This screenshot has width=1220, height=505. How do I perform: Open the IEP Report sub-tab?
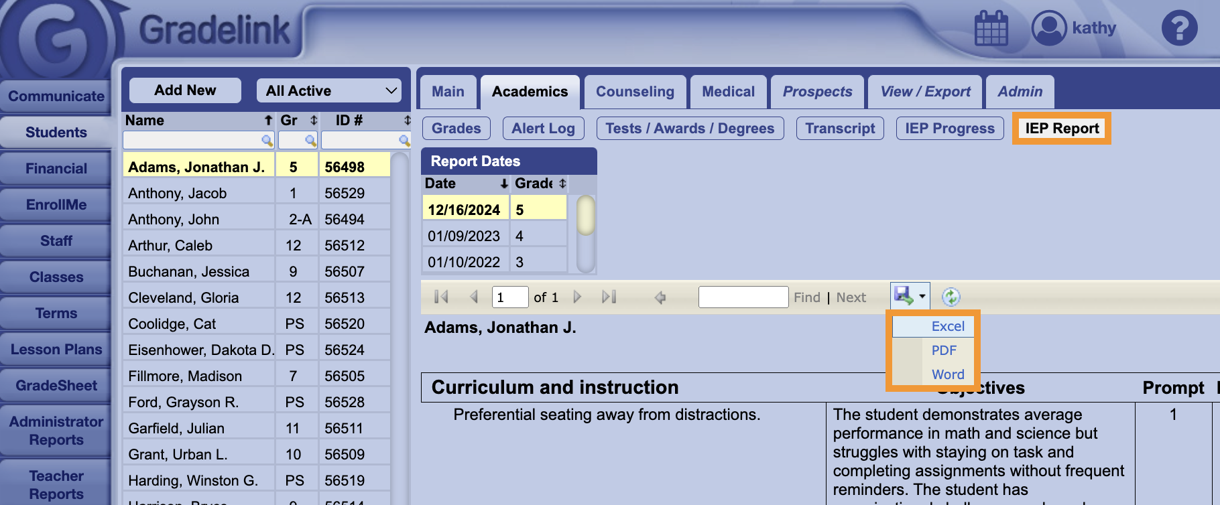[1062, 129]
